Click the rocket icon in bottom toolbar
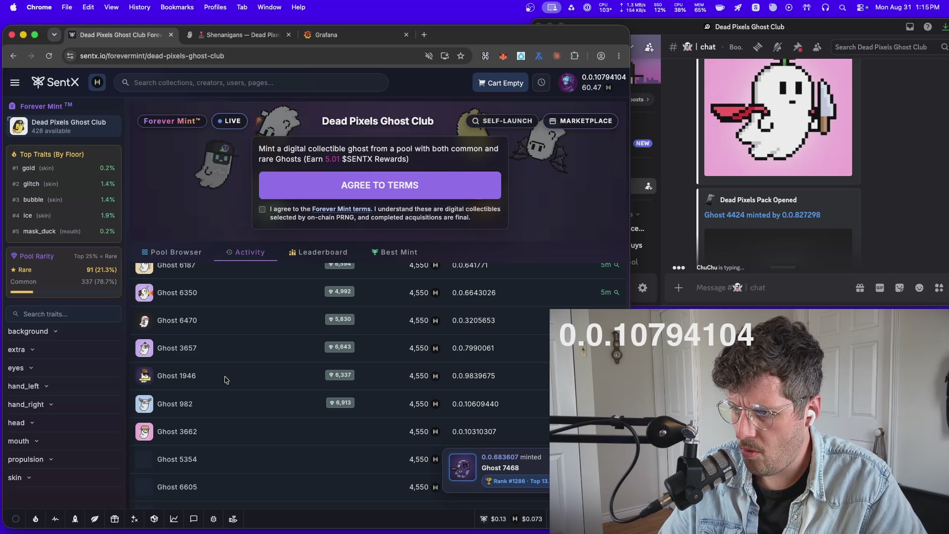Screen dimensions: 949x534 [x=75, y=519]
